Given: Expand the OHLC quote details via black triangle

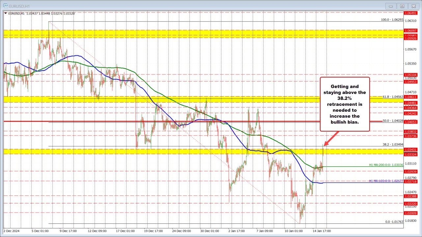Looking at the screenshot, I should coord(6,14).
